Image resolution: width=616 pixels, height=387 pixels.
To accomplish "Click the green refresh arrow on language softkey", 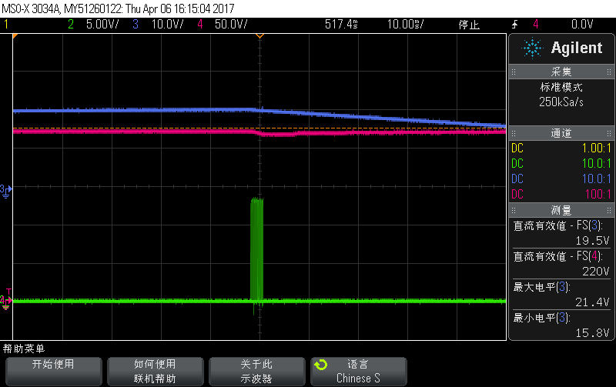I will (320, 365).
